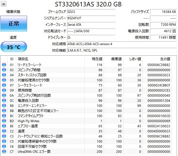
Task: Click the buffer size field 16384 KB
Action: pos(163,12)
